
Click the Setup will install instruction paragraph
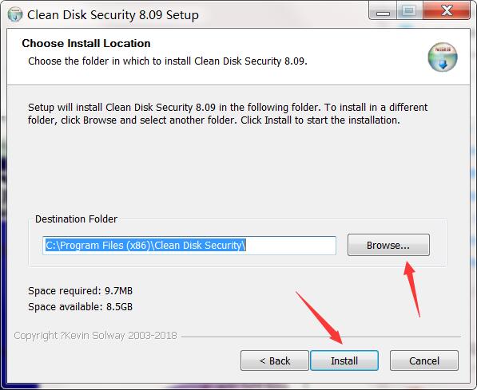coord(228,113)
